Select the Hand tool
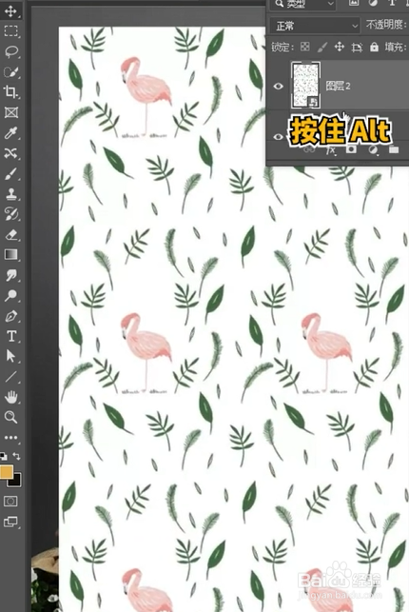The height and width of the screenshot is (612, 409). pos(10,397)
